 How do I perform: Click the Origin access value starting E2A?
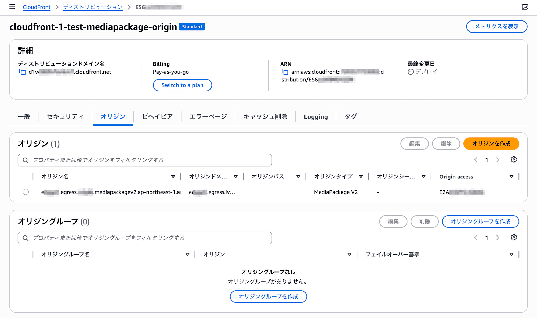tap(462, 192)
